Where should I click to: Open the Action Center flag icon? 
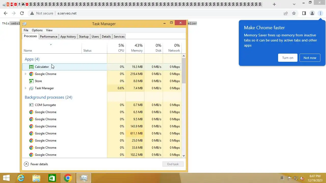coord(290,178)
